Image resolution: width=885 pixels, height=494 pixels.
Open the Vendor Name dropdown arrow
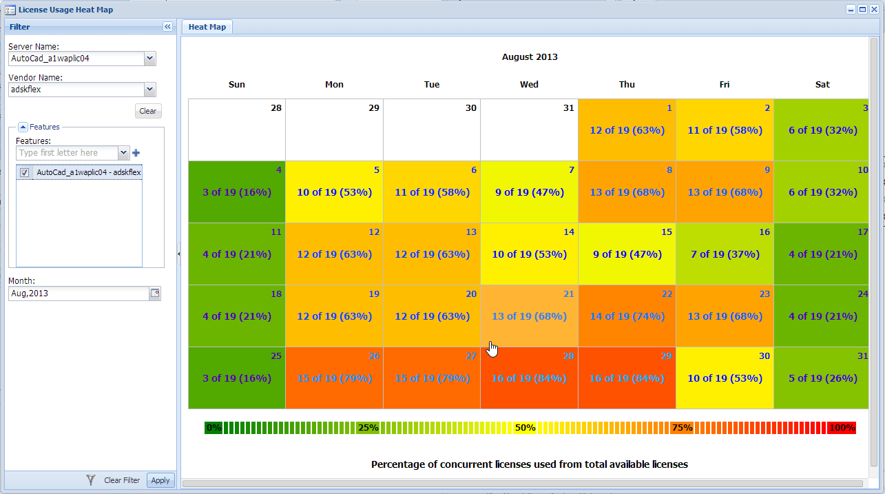pos(150,90)
